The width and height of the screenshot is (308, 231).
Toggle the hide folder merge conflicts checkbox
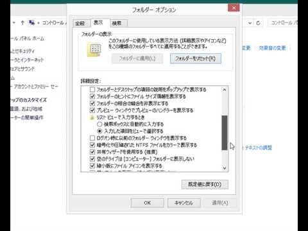(x=92, y=103)
